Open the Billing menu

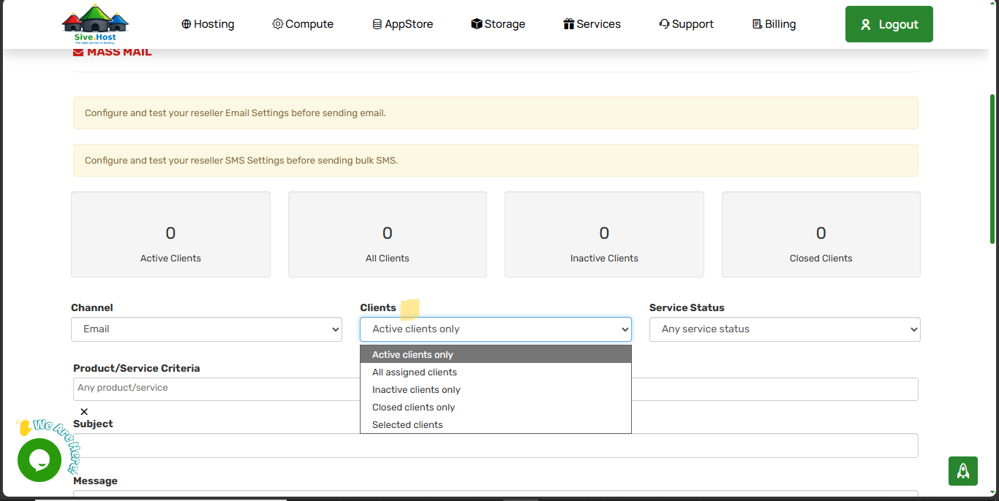tap(774, 24)
